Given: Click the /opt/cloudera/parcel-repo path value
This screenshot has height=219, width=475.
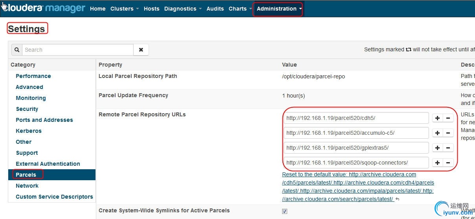Looking at the screenshot, I should [x=314, y=76].
